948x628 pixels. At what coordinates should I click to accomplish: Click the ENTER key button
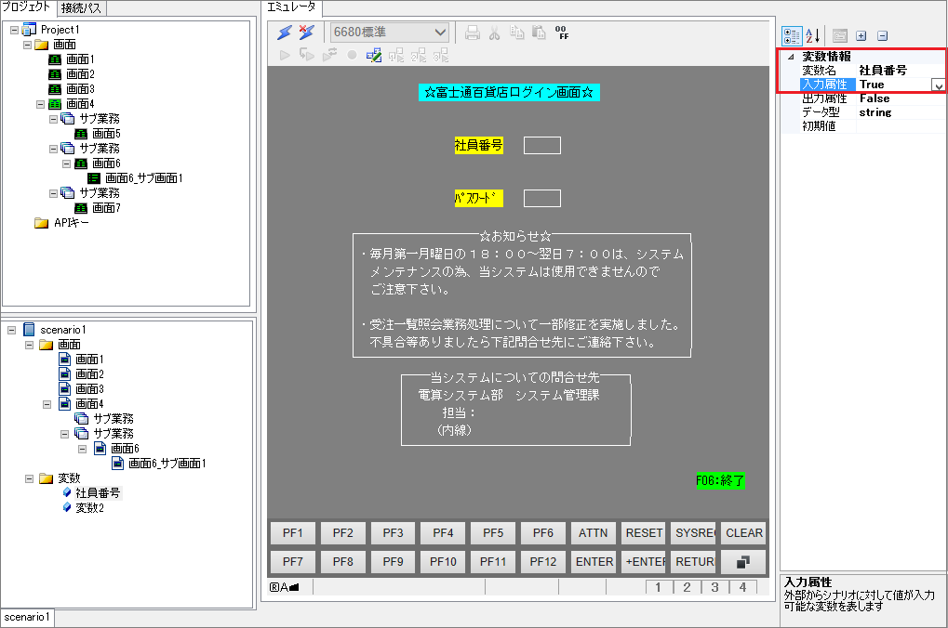tap(594, 562)
